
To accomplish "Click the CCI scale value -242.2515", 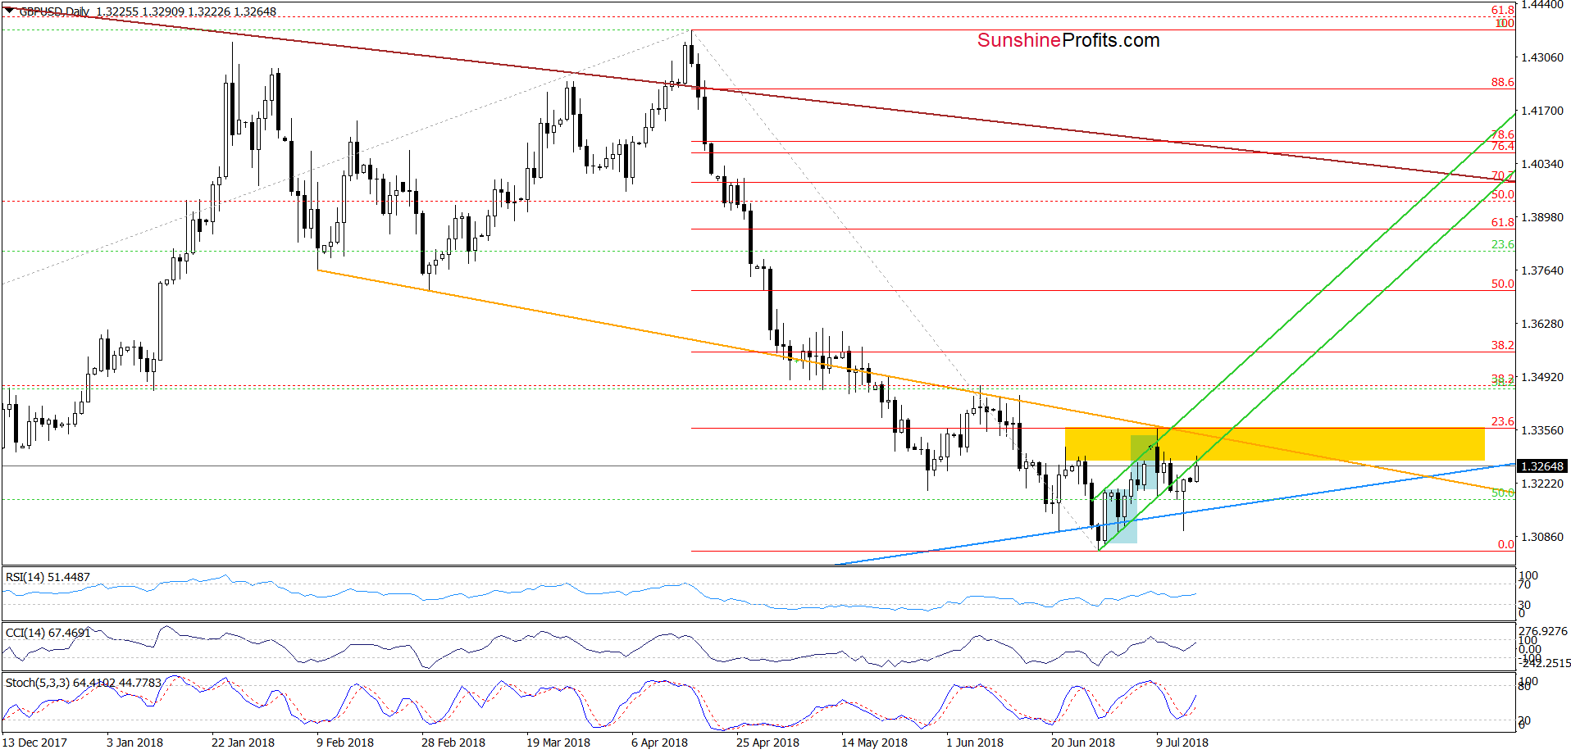I will tap(1545, 663).
